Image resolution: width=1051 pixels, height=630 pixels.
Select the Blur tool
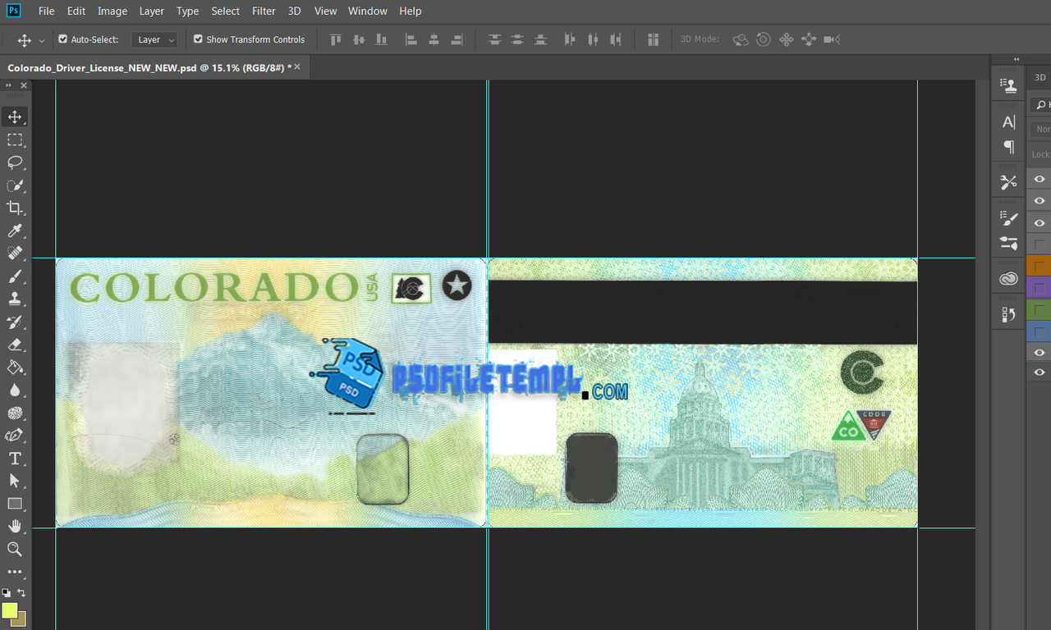pos(15,390)
